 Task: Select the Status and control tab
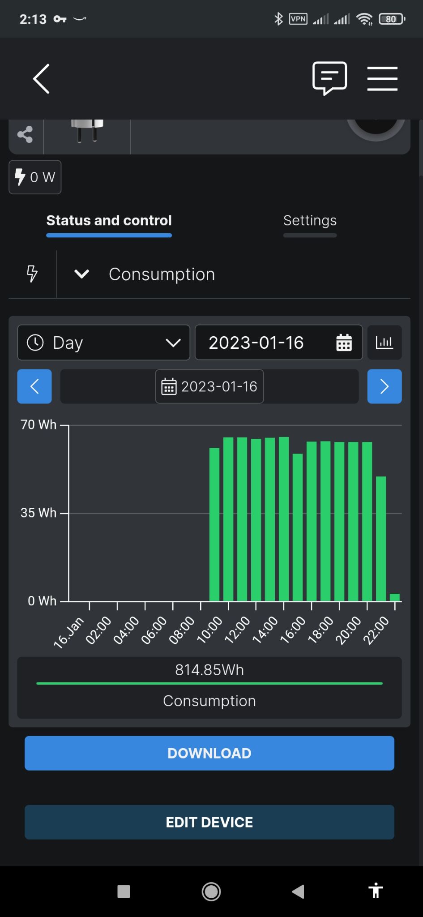[x=109, y=221]
